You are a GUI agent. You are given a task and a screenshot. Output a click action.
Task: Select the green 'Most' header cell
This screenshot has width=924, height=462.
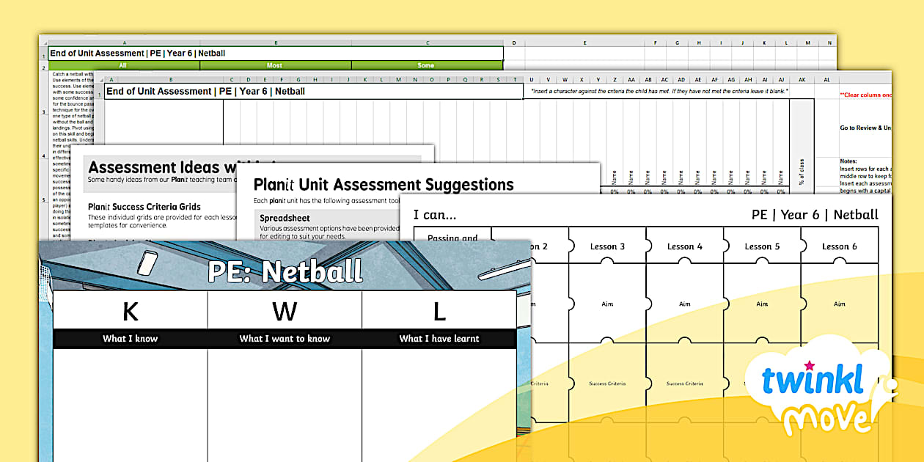click(x=274, y=65)
